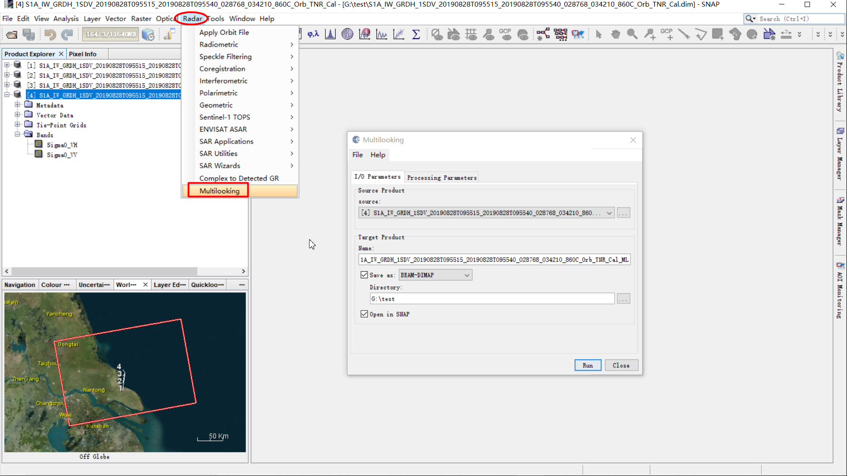Click the product name input field

coord(494,259)
